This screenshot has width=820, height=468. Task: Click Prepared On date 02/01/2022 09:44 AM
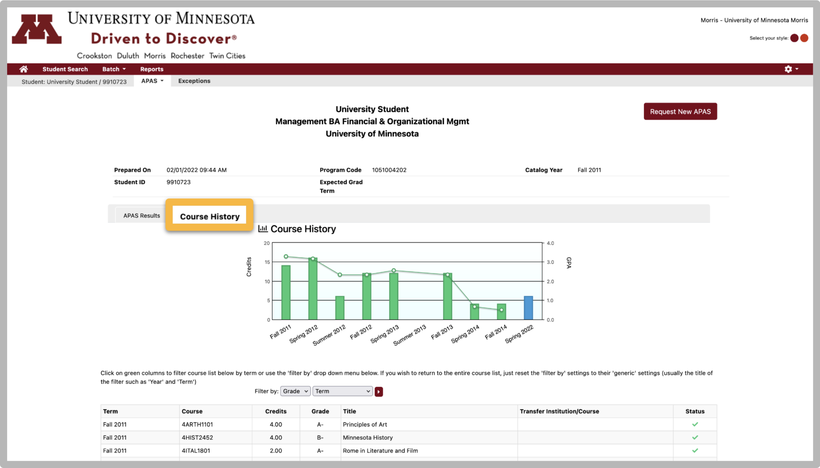(x=196, y=170)
